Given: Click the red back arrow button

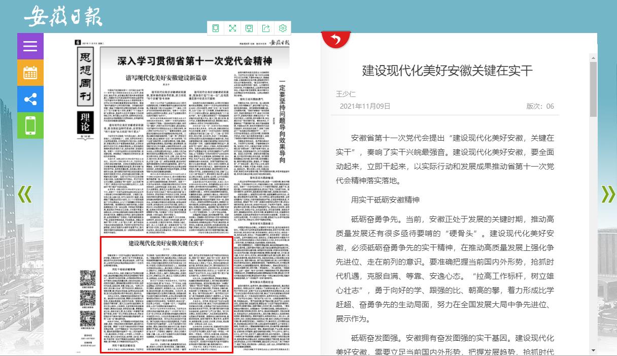Looking at the screenshot, I should (336, 39).
